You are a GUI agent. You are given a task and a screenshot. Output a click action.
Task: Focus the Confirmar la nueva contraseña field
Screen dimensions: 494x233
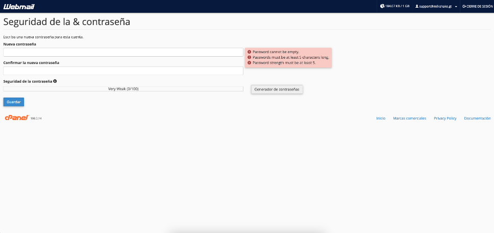pyautogui.click(x=123, y=71)
